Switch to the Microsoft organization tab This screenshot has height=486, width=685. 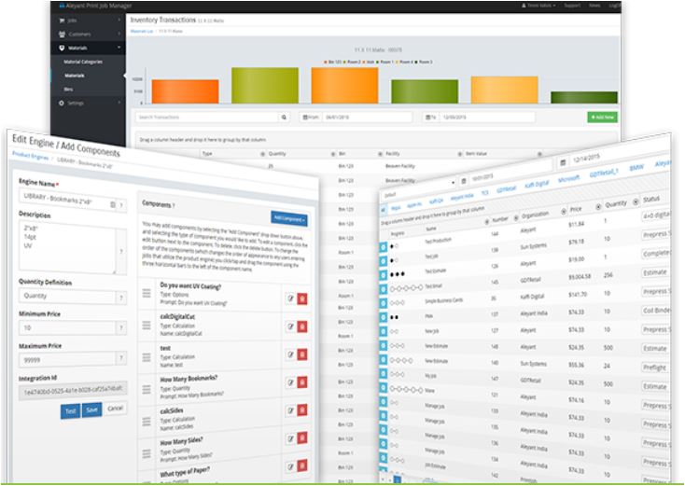point(568,178)
